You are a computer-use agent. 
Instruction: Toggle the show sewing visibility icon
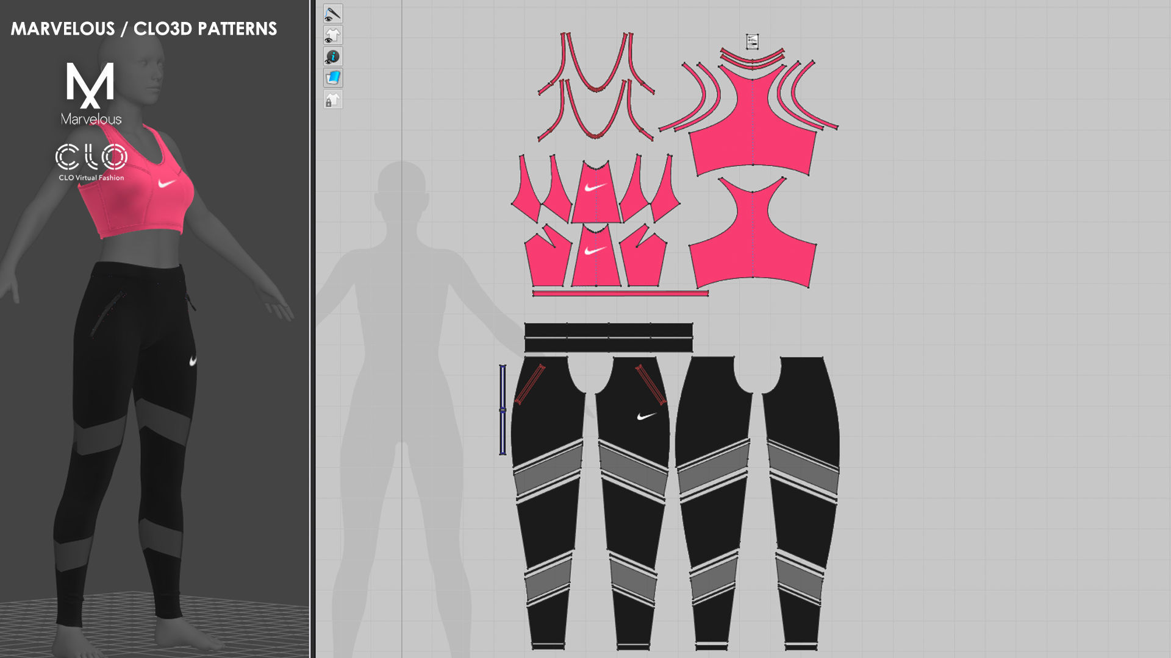[332, 13]
